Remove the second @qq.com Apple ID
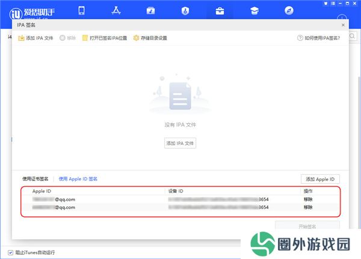 click(x=308, y=207)
